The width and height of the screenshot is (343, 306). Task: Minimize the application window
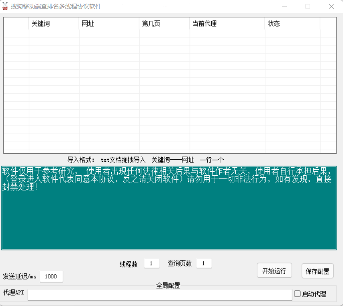pos(284,6)
